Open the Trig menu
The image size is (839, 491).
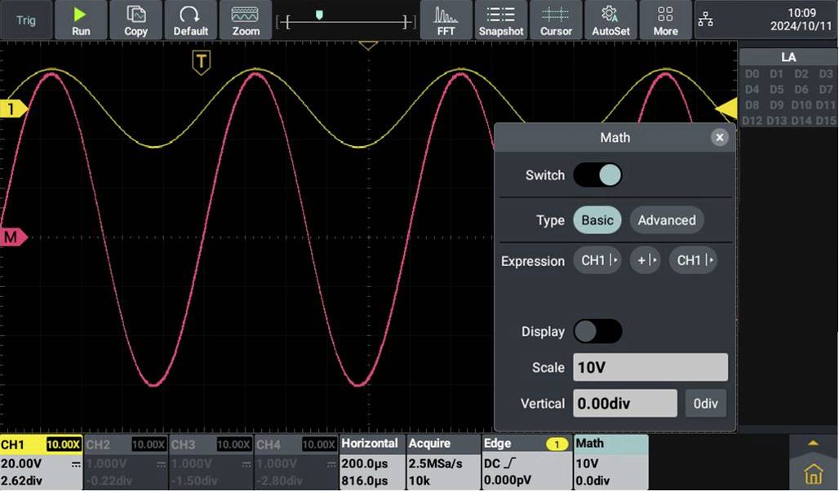[x=25, y=20]
